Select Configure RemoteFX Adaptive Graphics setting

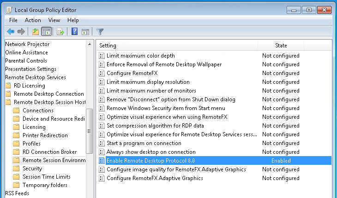click(x=155, y=178)
